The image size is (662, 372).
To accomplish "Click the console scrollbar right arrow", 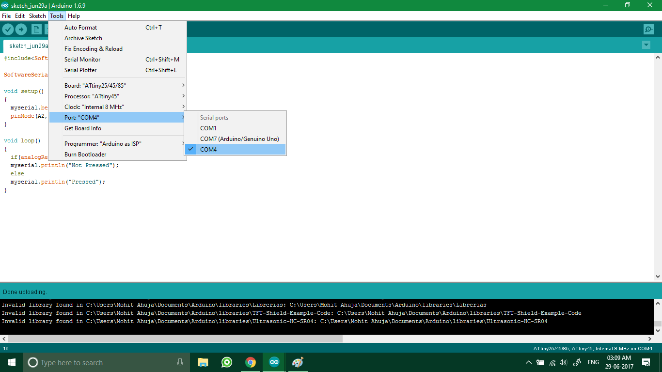I will (x=649, y=339).
